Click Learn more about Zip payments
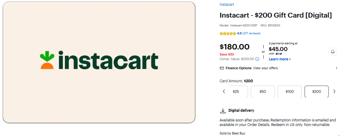Image resolution: width=340 pixels, height=136 pixels. (x=280, y=59)
